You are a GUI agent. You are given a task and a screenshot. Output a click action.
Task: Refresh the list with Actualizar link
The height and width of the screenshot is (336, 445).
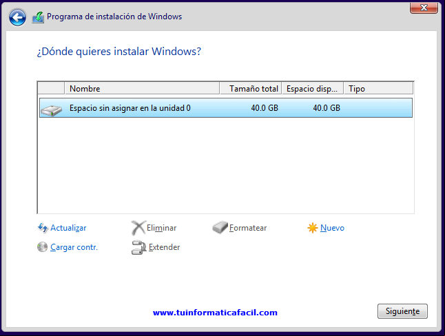coord(68,228)
